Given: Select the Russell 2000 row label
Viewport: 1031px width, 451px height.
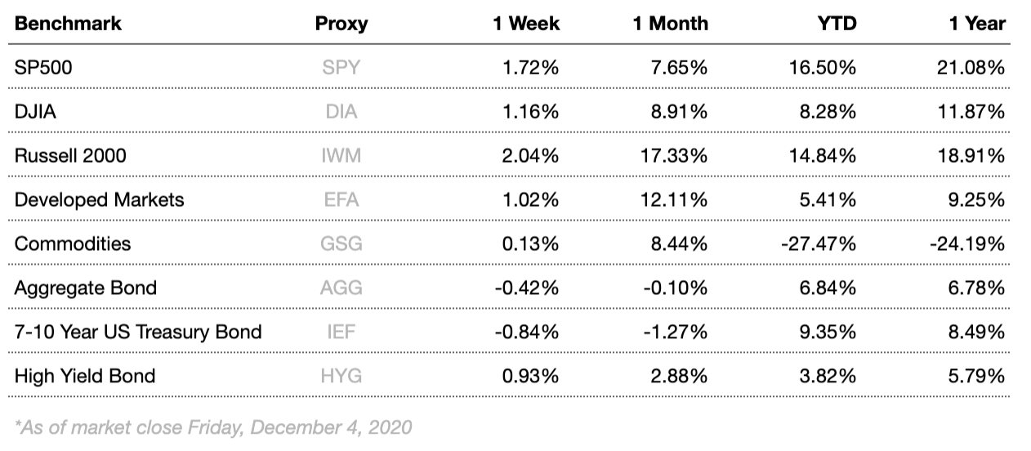Looking at the screenshot, I should pyautogui.click(x=70, y=156).
